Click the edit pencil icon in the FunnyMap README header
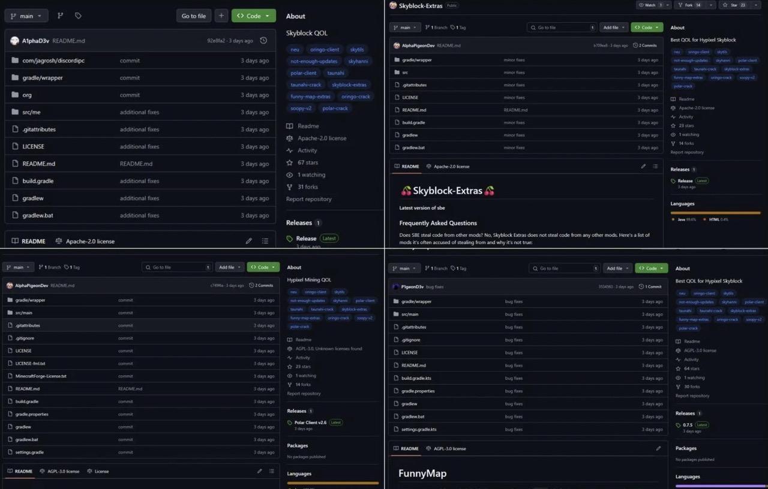 658,448
